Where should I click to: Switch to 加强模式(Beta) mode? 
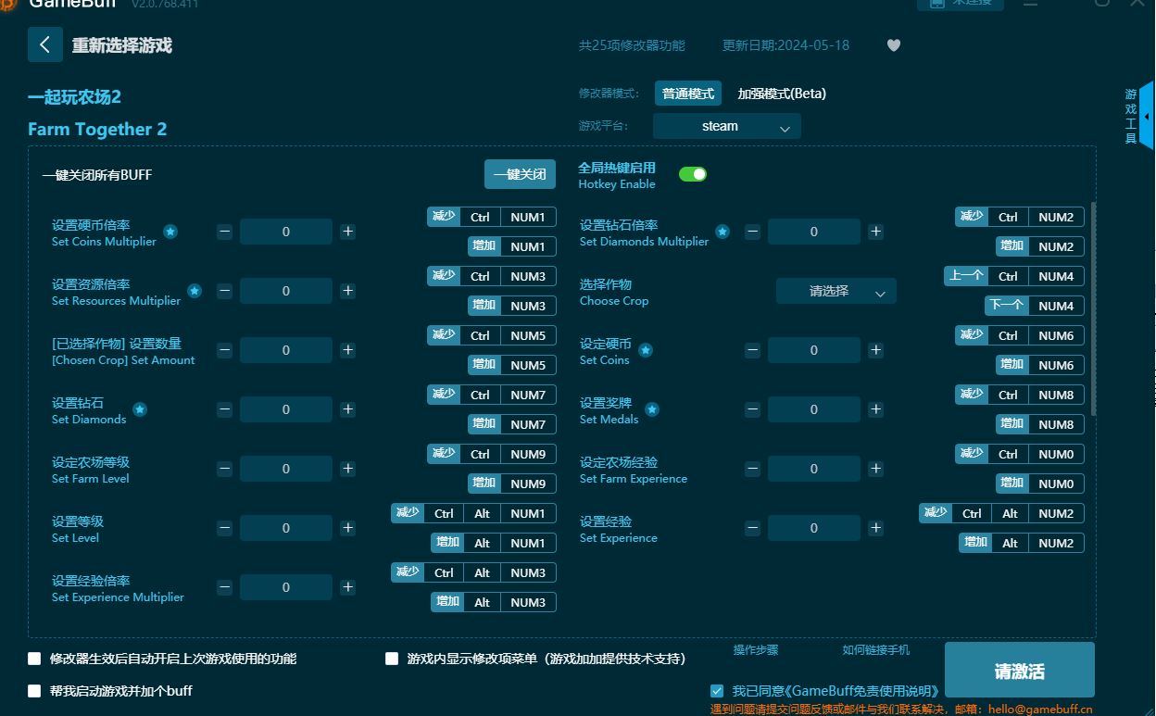781,94
